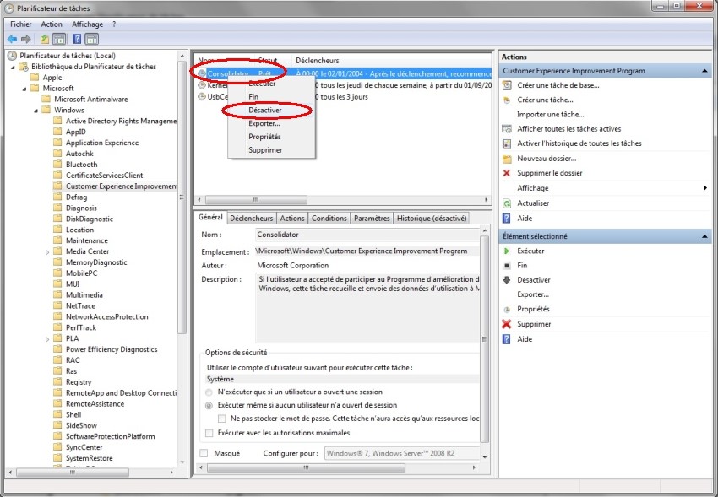The image size is (718, 497).
Task: Select the Defrag folder in tree
Action: pyautogui.click(x=76, y=197)
